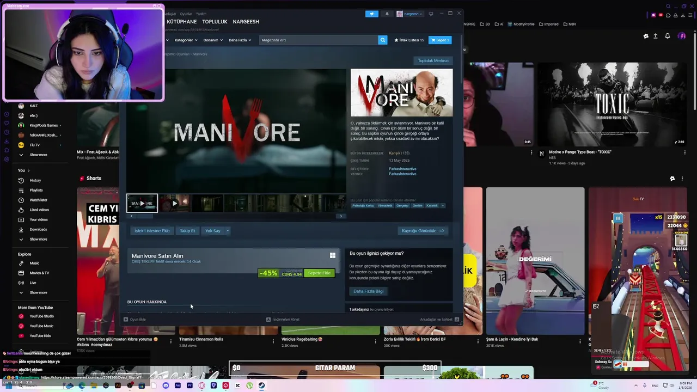Open YouTube notifications bell icon
Image resolution: width=697 pixels, height=392 pixels.
tap(668, 36)
